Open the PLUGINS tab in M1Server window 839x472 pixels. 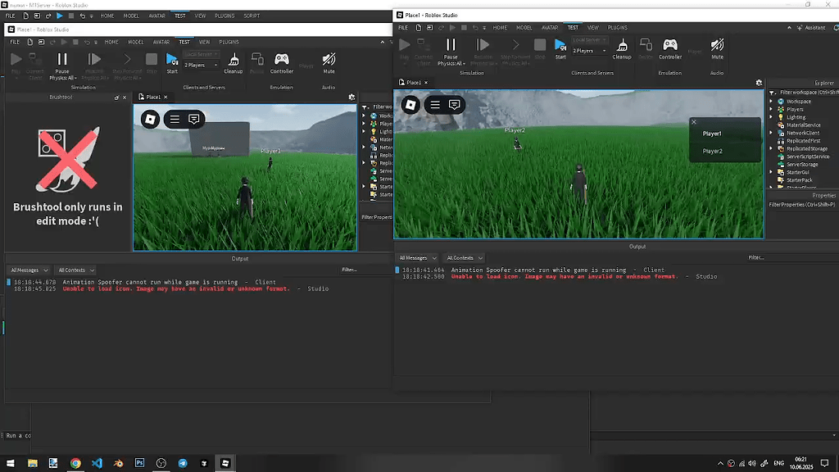(224, 16)
